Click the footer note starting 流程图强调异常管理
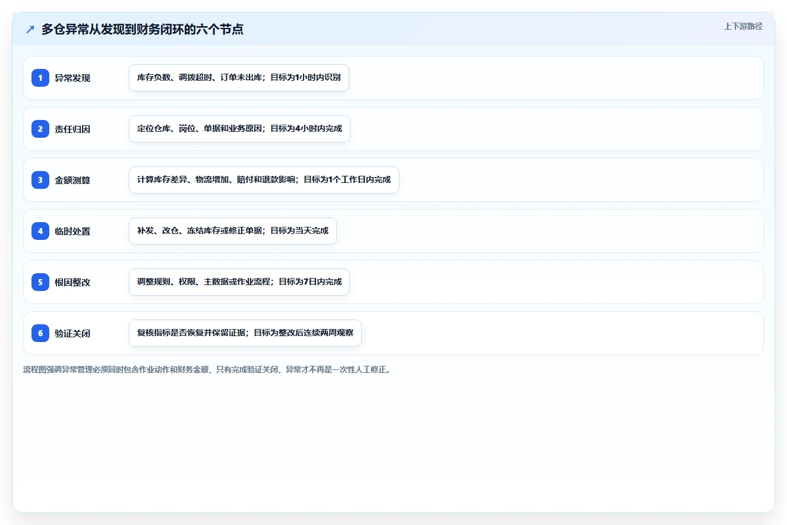This screenshot has width=787, height=525. 207,369
